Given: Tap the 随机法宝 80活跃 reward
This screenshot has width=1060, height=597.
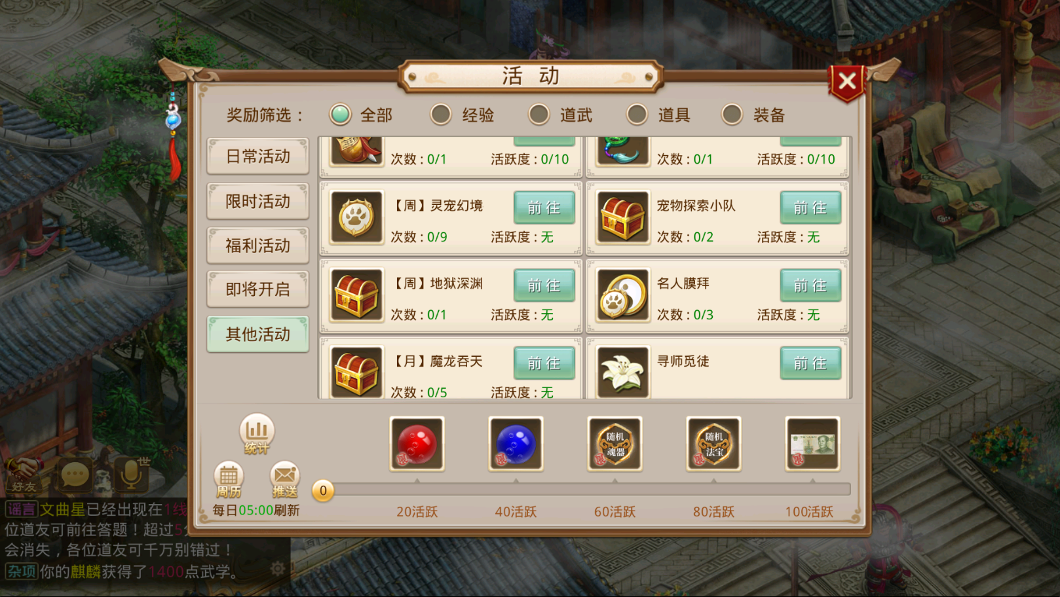Looking at the screenshot, I should [x=714, y=444].
